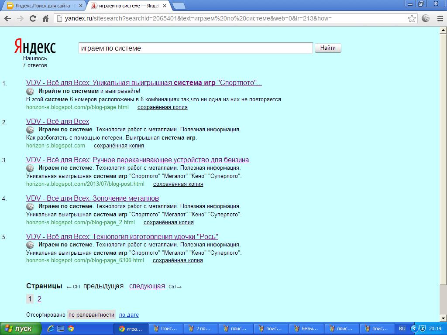Click the globe extension icon in toolbar
This screenshot has height=335, width=447.
pos(426,18)
